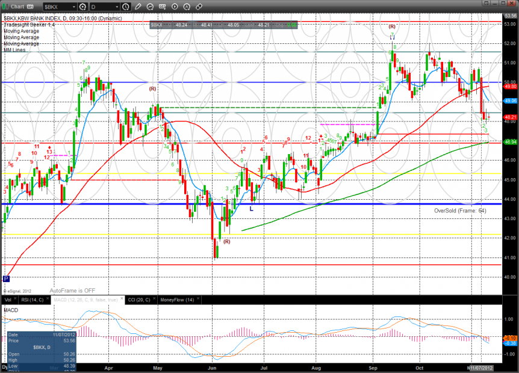Close the Vol indicator tab
The image size is (519, 373).
pyautogui.click(x=15, y=298)
